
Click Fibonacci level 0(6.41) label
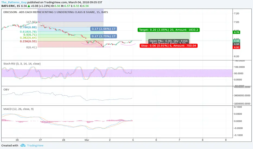point(31,47)
